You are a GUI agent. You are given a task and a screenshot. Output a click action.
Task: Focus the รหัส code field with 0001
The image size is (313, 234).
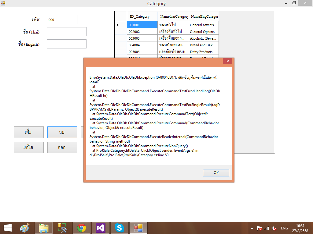62,19
